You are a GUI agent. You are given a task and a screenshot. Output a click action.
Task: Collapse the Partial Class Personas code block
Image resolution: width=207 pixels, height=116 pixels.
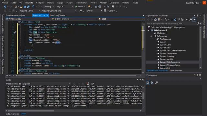(x=19, y=58)
